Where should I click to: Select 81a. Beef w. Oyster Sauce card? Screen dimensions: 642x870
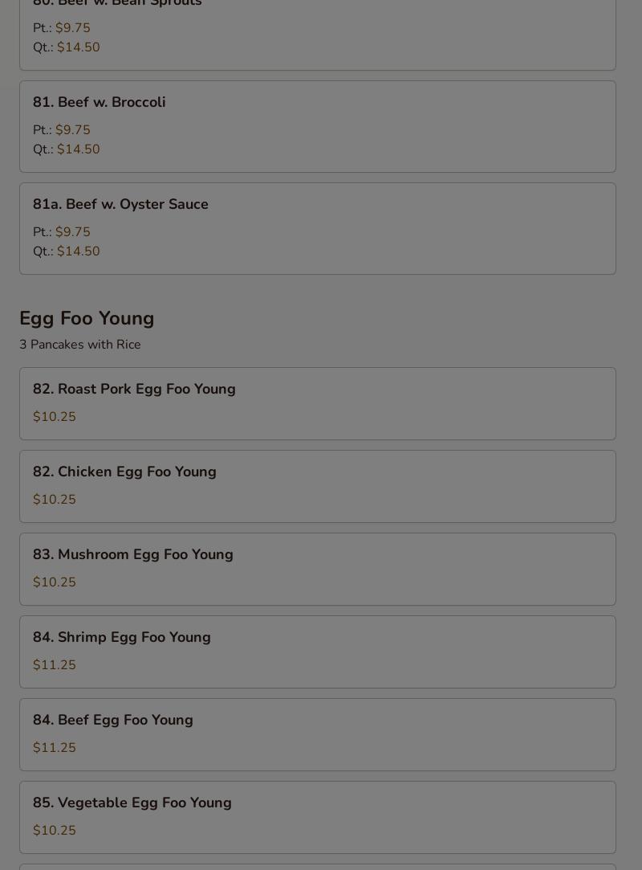coord(318,229)
